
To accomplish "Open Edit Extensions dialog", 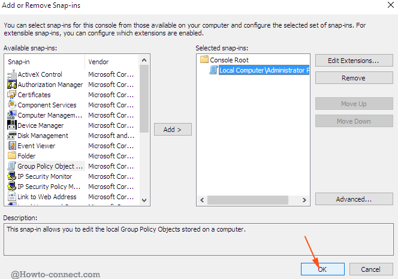I will point(354,61).
